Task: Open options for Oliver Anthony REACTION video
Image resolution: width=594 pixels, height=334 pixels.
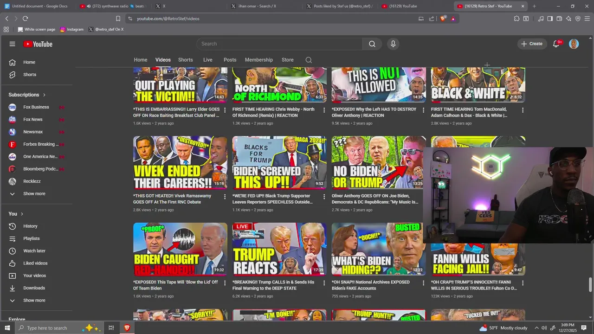Action: tap(423, 110)
